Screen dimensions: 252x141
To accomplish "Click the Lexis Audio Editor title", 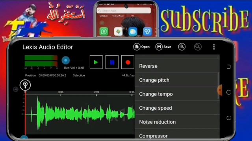I will (48, 47).
